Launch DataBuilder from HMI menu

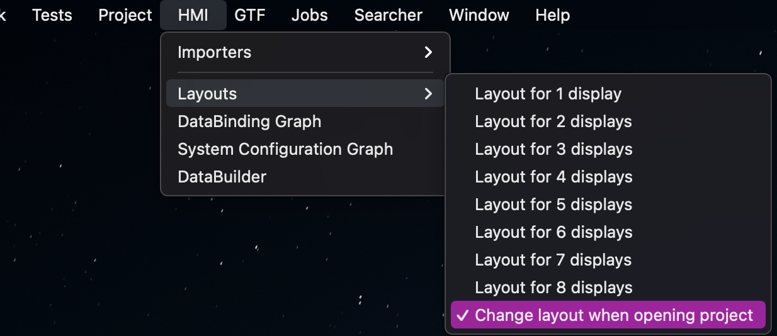pos(305,177)
